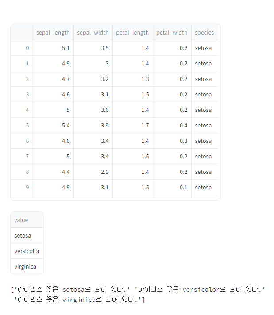Click sepal_width cell 3.4 in row 6

pyautogui.click(x=93, y=141)
